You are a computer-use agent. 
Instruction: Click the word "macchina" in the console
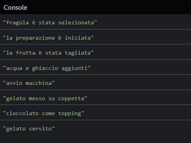39,83
